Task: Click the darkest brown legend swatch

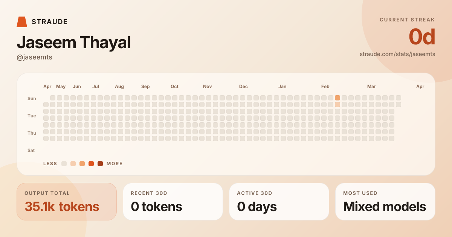Action: click(x=100, y=164)
